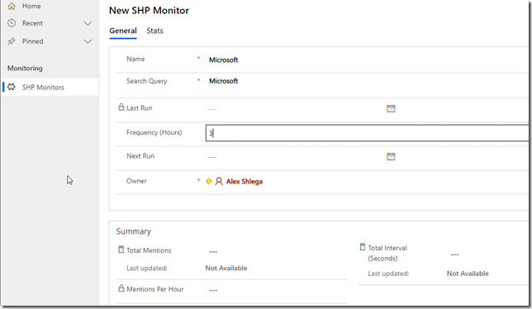Click the Search Query label
This screenshot has width=532, height=309.
pos(146,81)
